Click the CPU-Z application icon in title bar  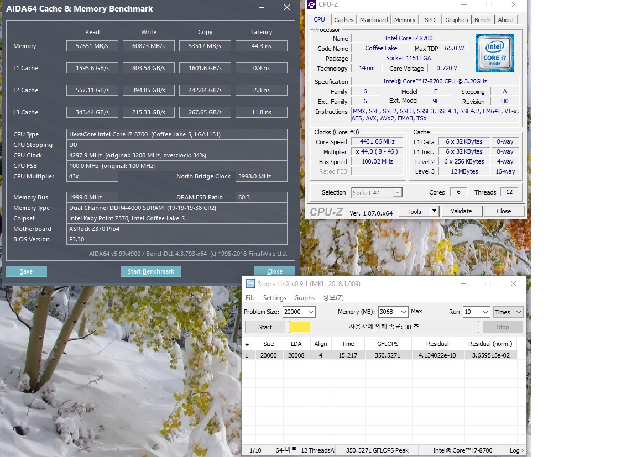point(311,4)
